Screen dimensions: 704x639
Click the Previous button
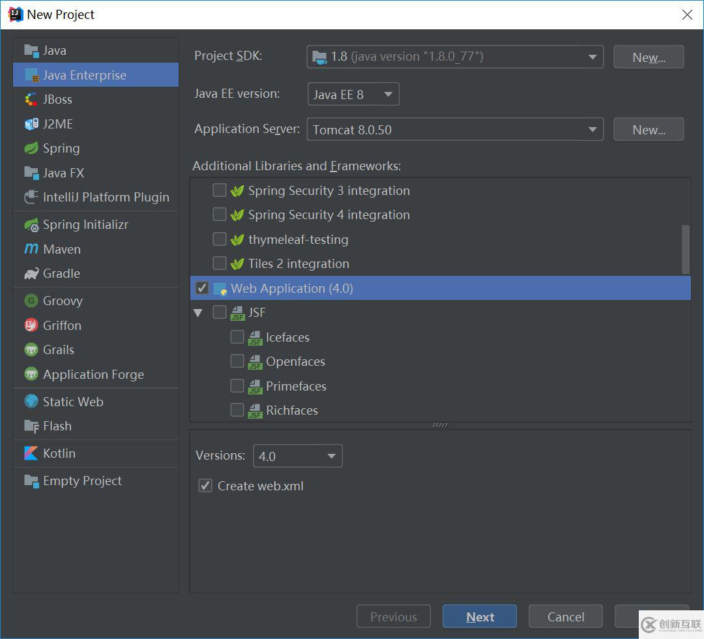coord(394,617)
